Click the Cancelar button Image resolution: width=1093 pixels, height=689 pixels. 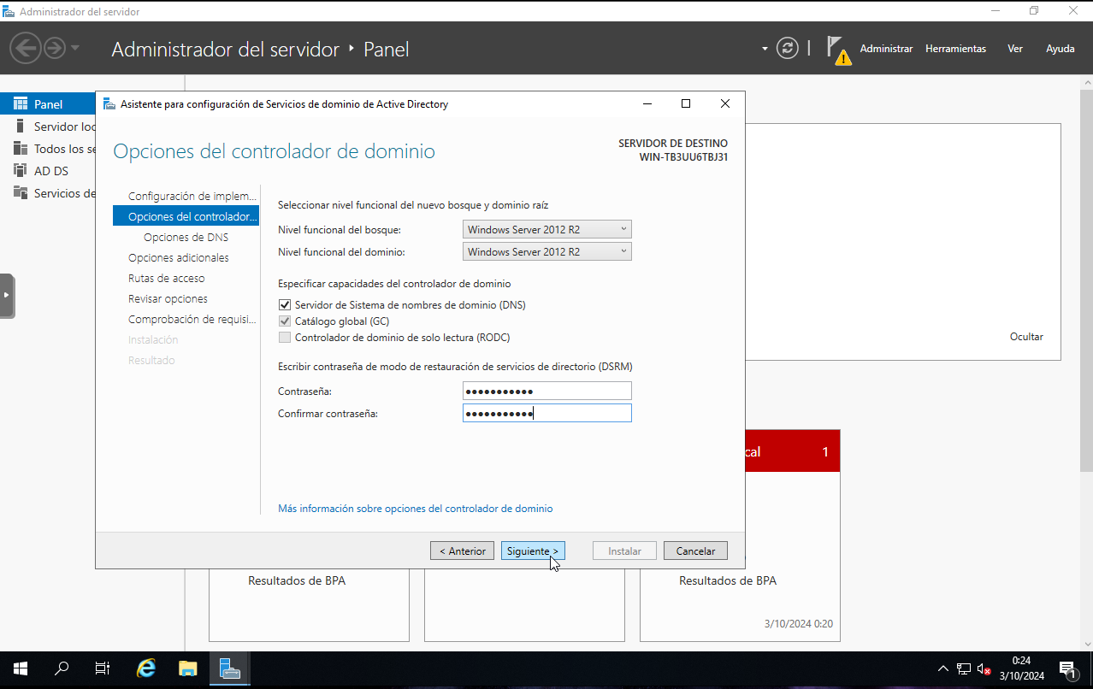(x=695, y=551)
